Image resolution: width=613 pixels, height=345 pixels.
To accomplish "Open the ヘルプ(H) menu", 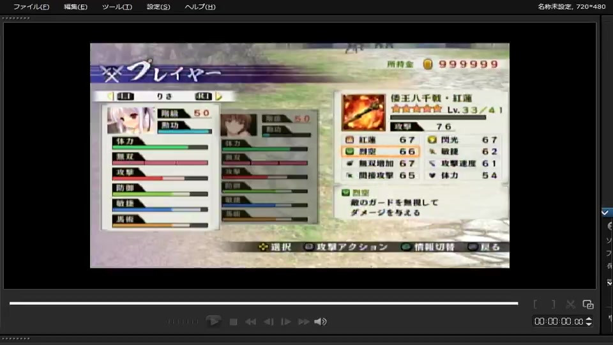I will click(x=200, y=6).
